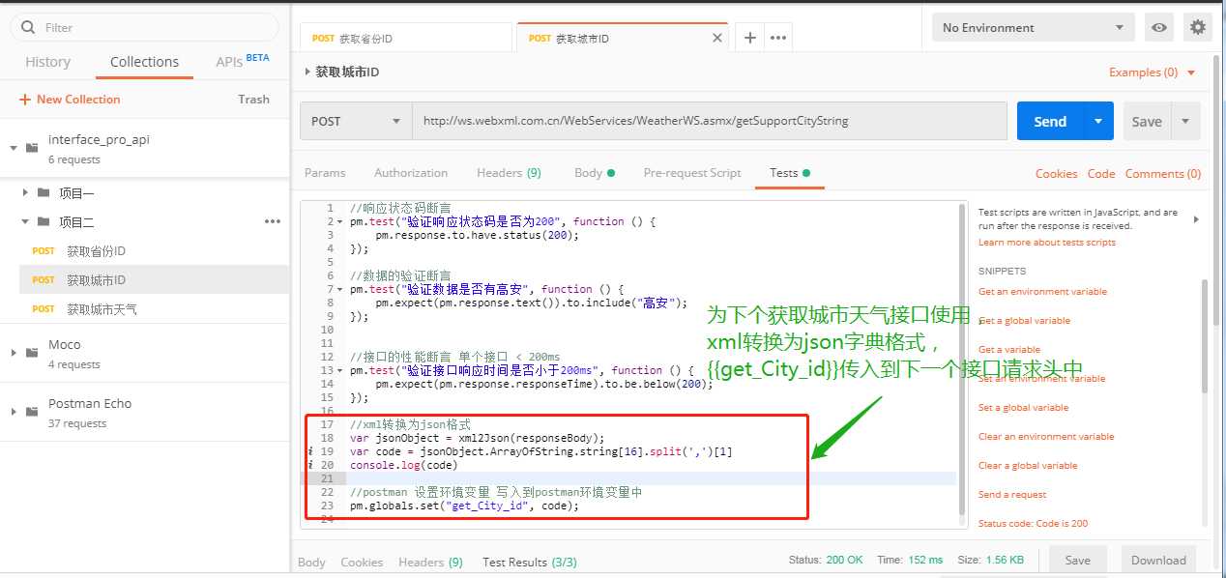Insert the Set a global variable snippet

(x=1023, y=407)
